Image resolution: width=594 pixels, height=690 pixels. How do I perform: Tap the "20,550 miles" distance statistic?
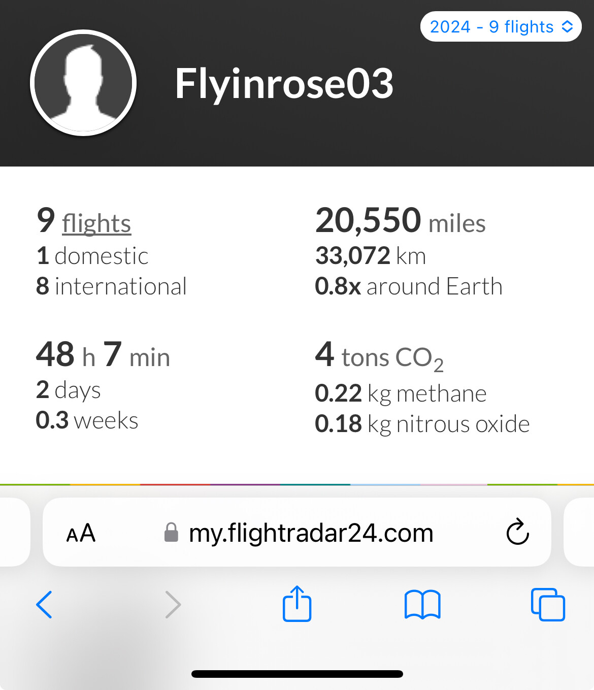tap(400, 221)
